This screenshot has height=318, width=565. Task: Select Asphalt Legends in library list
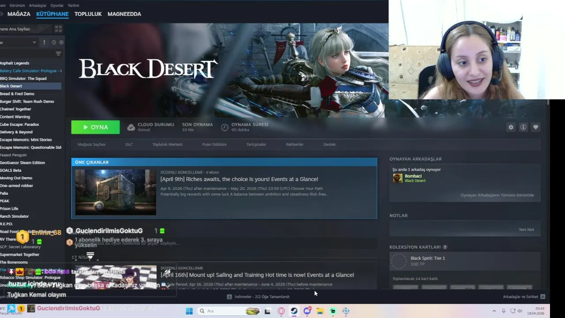(x=15, y=63)
